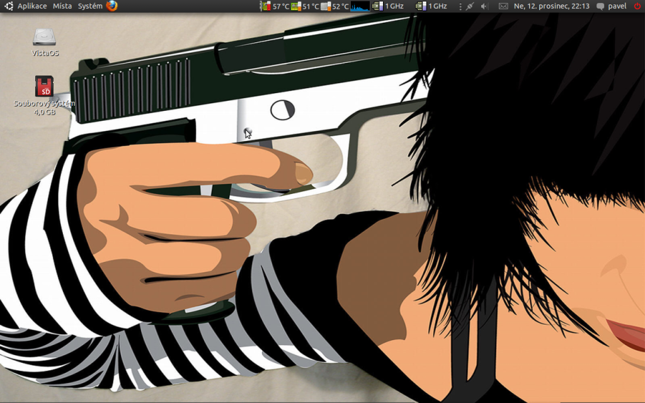Open the red power session menu
The width and height of the screenshot is (645, 403).
pyautogui.click(x=637, y=6)
